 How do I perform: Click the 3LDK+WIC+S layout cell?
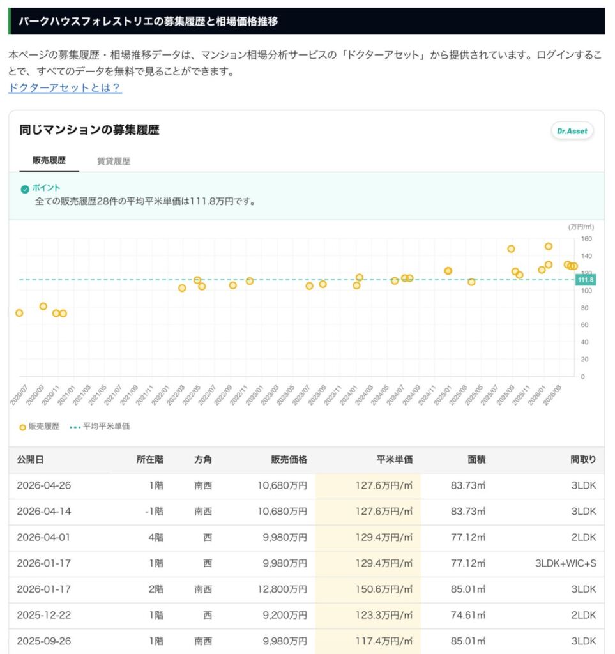click(x=565, y=563)
